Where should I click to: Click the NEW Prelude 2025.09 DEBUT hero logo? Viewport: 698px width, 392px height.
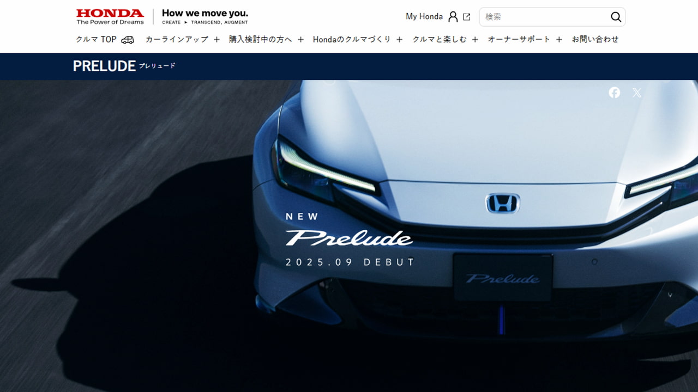point(350,240)
